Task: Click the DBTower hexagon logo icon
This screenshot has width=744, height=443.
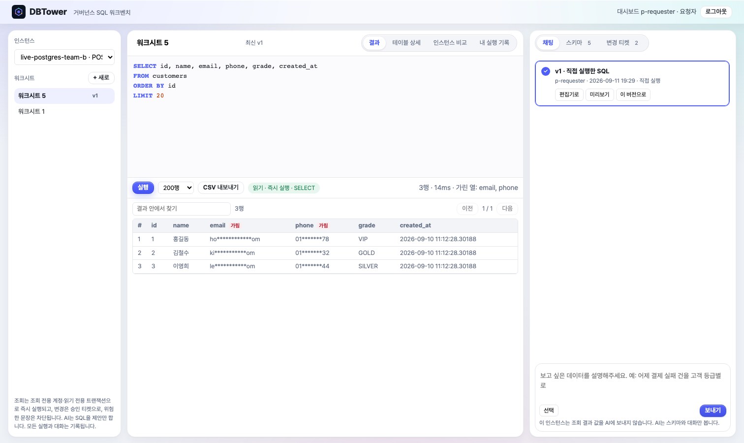Action: click(19, 12)
